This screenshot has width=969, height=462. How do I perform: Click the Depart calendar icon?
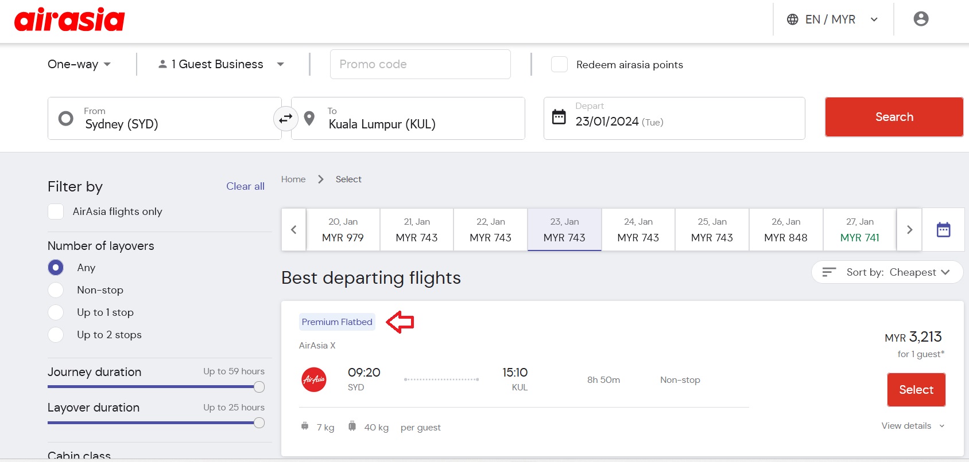(x=559, y=117)
